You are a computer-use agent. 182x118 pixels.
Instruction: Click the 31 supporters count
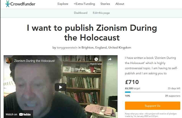tap(173, 96)
